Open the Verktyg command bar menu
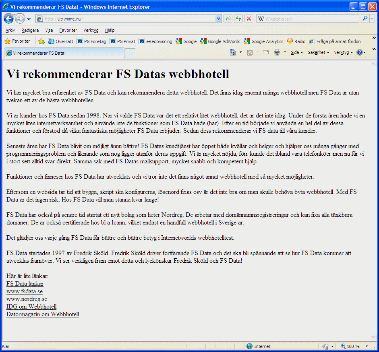 343,52
